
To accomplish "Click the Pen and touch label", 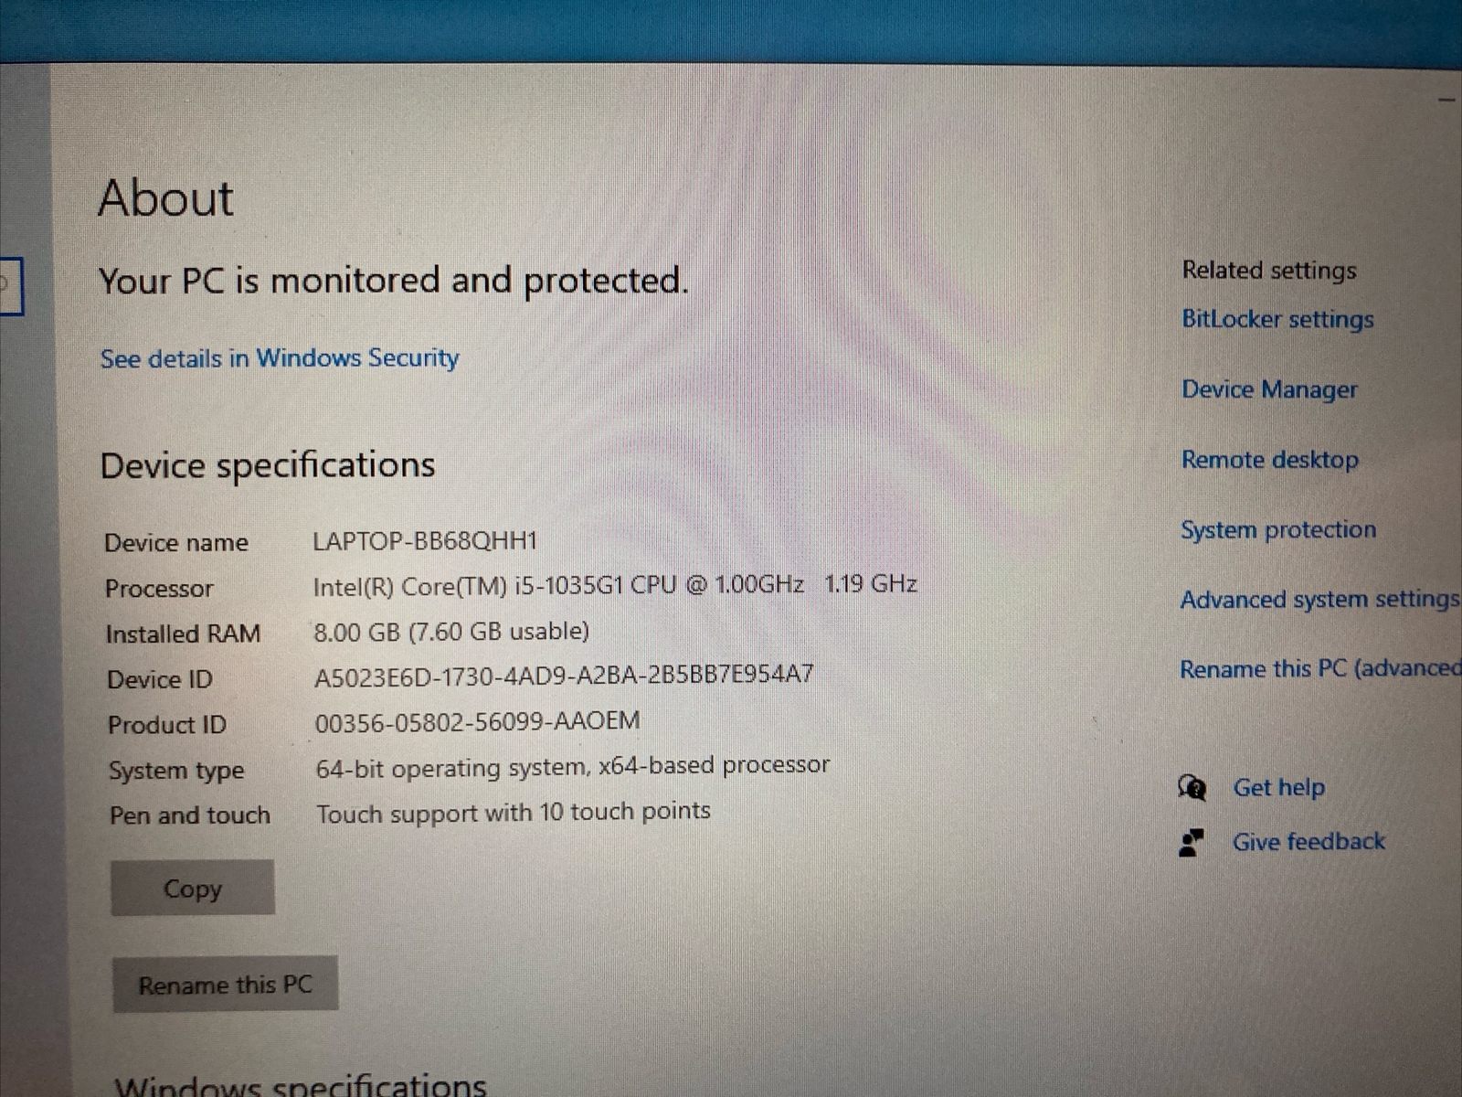I will click(190, 815).
